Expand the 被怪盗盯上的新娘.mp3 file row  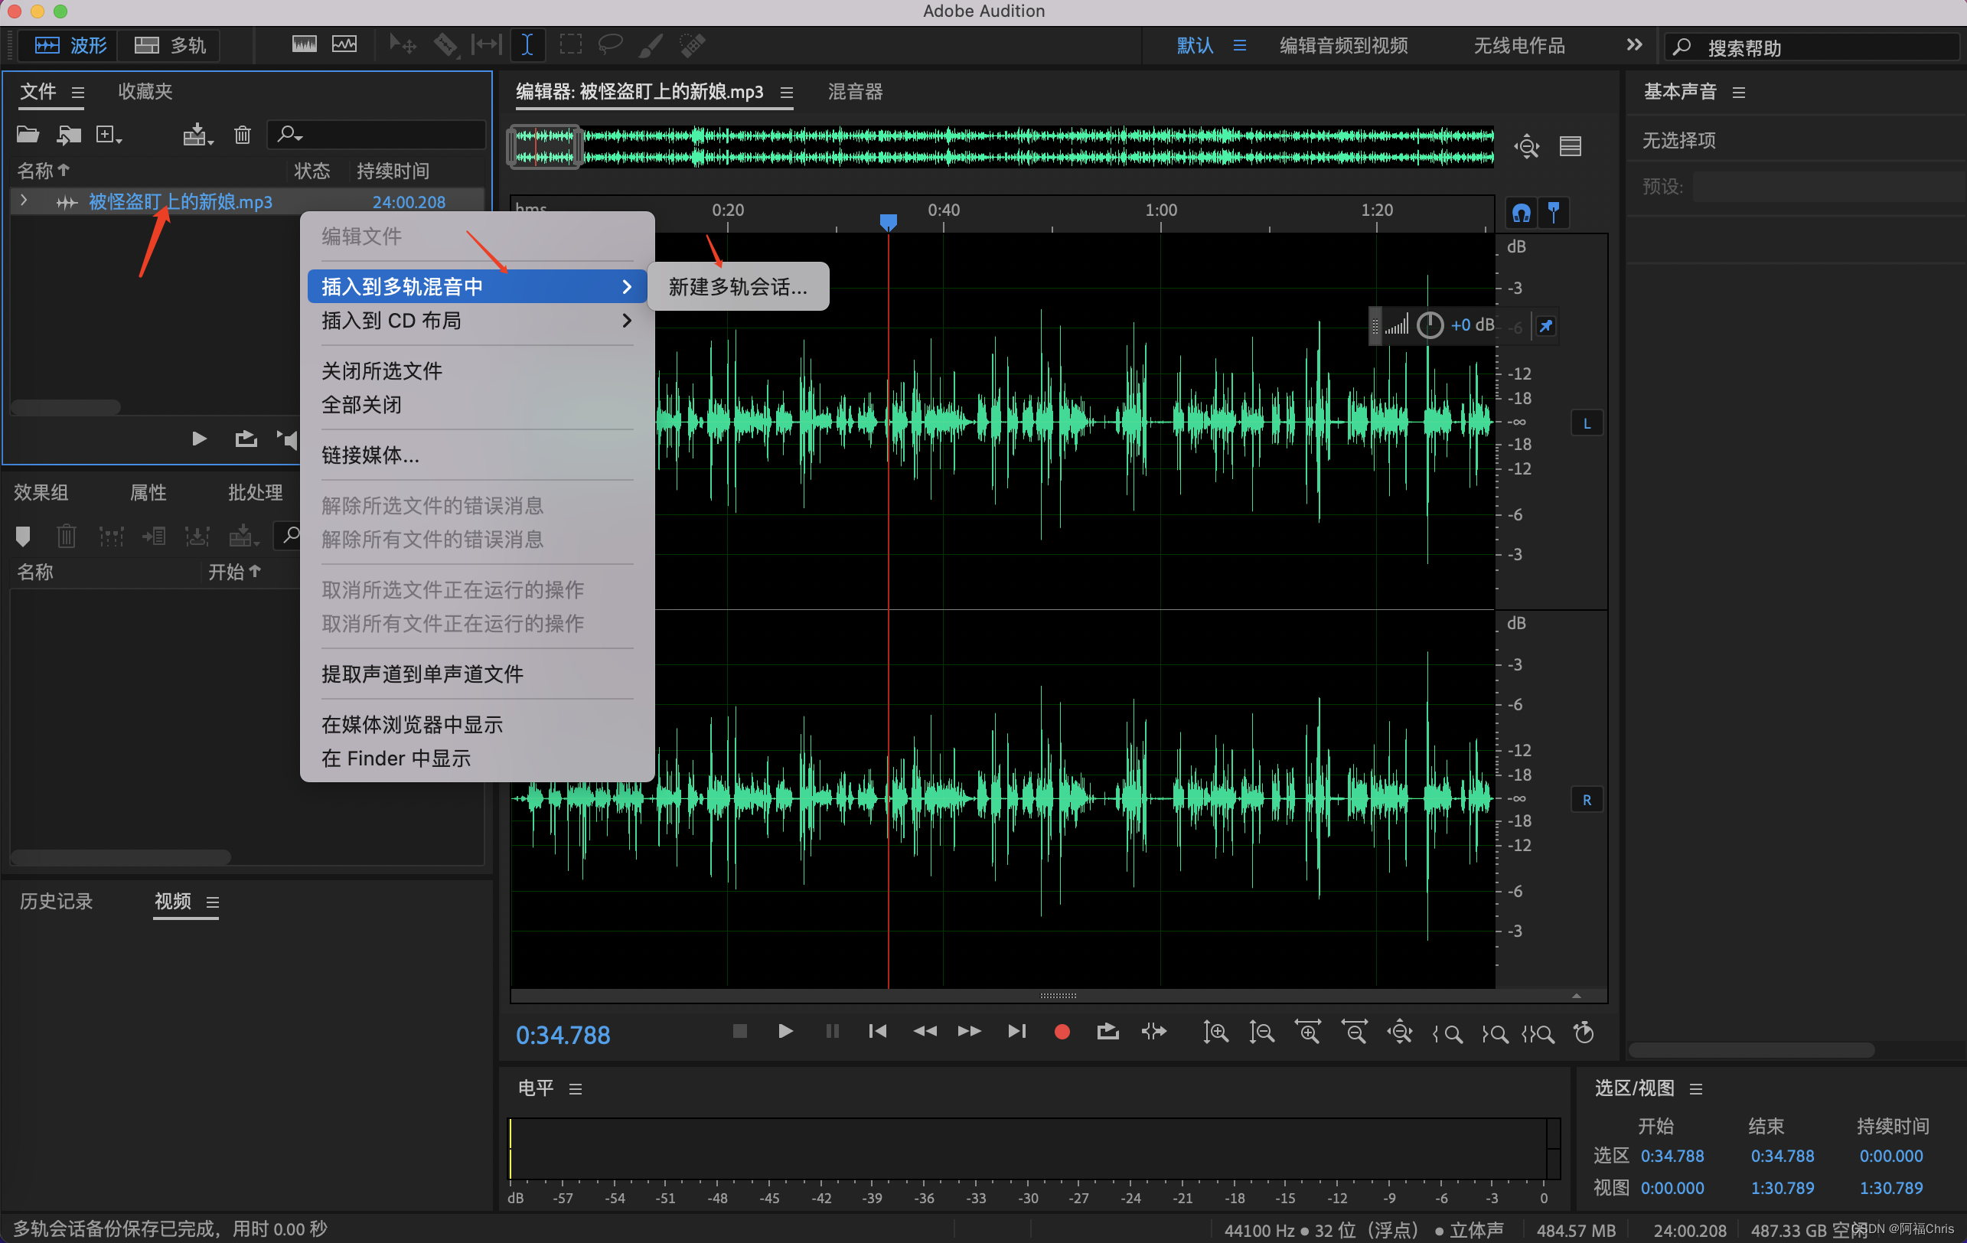tap(24, 200)
